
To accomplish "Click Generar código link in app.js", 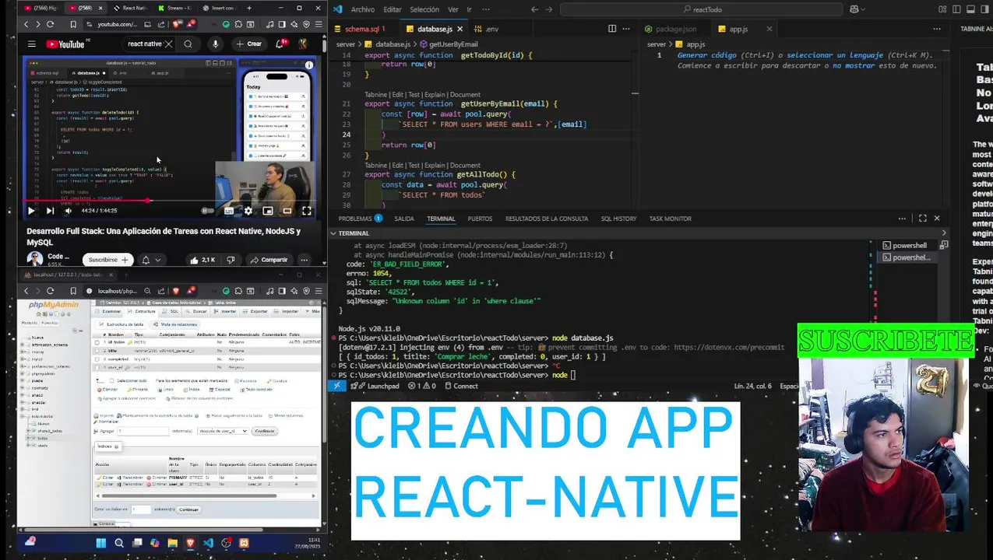I will (x=706, y=55).
